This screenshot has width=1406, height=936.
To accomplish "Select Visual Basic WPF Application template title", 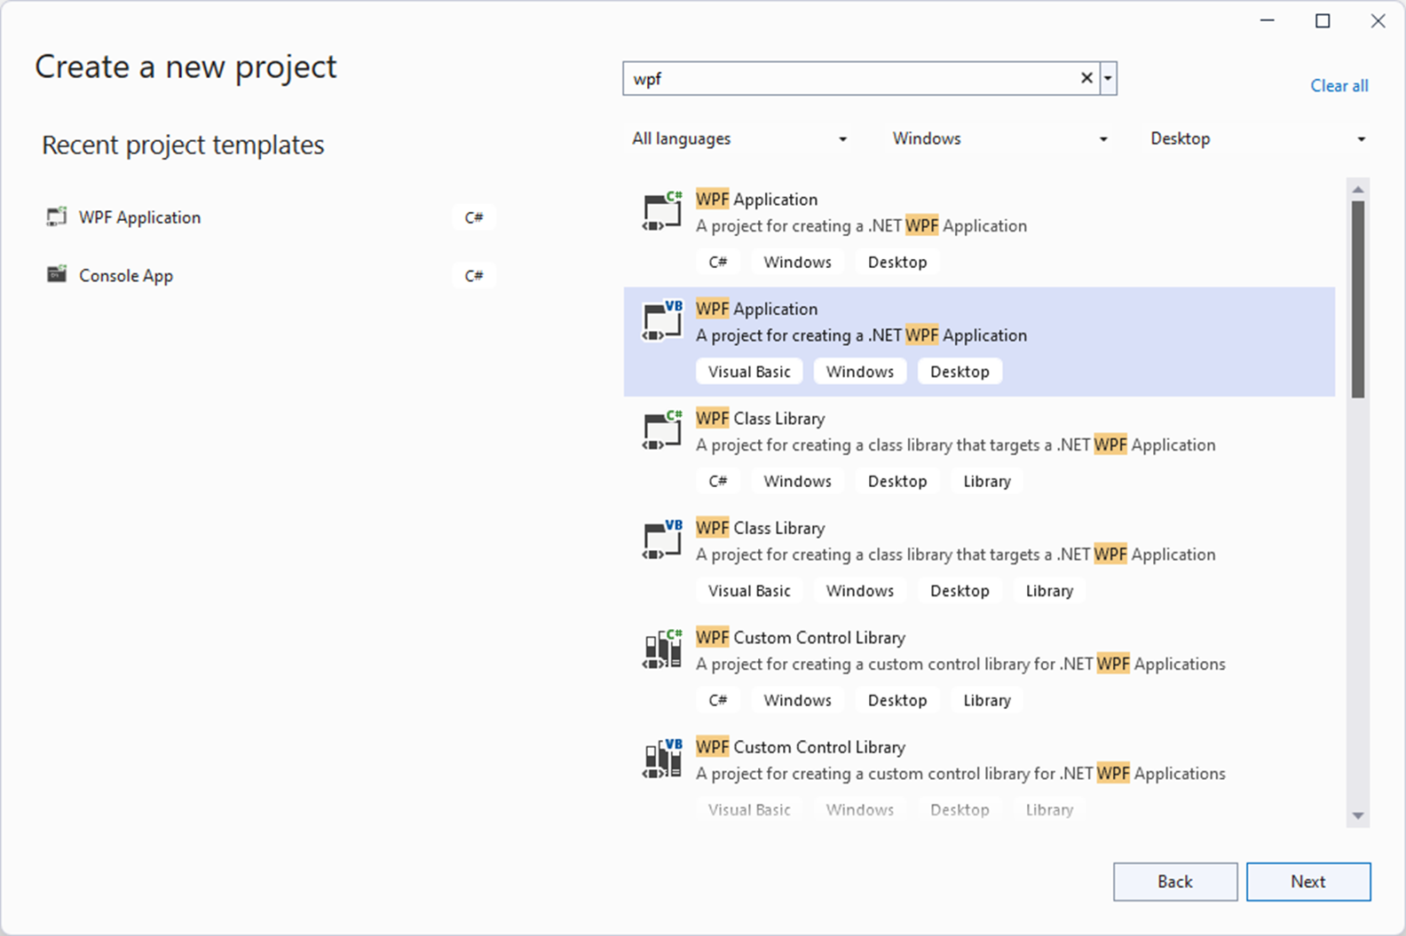I will pyautogui.click(x=757, y=309).
